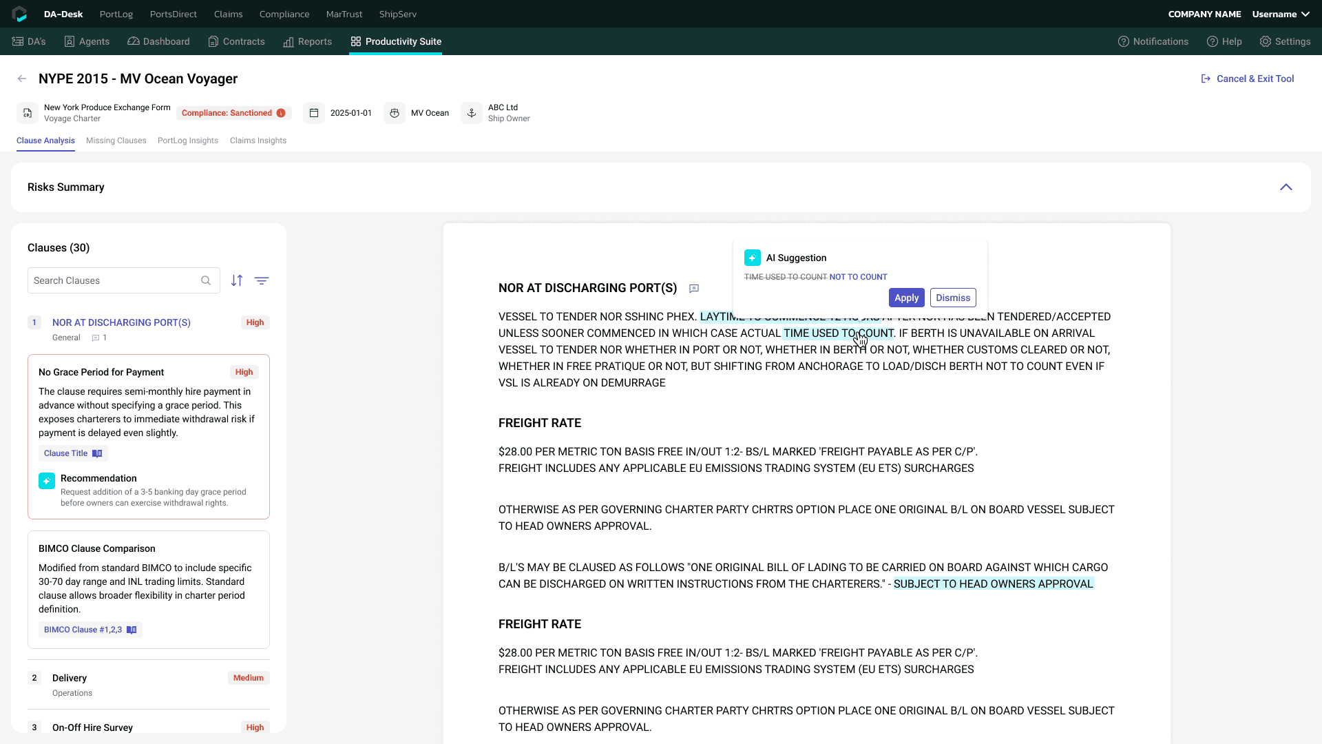The width and height of the screenshot is (1322, 744).
Task: Open the Claims Insights tab
Action: point(258,141)
